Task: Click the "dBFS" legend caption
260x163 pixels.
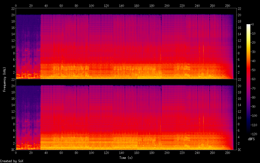Action: pyautogui.click(x=251, y=139)
